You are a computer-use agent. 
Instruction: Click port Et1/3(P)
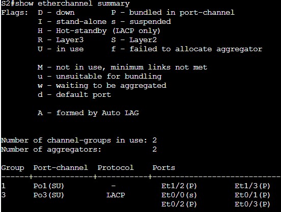point(252,186)
